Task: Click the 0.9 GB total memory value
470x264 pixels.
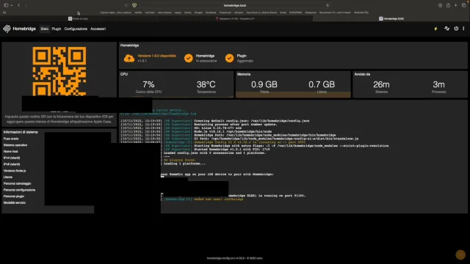Action: (x=264, y=84)
